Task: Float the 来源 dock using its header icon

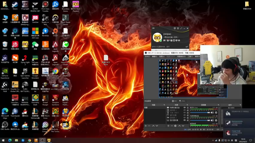Action: click(187, 105)
